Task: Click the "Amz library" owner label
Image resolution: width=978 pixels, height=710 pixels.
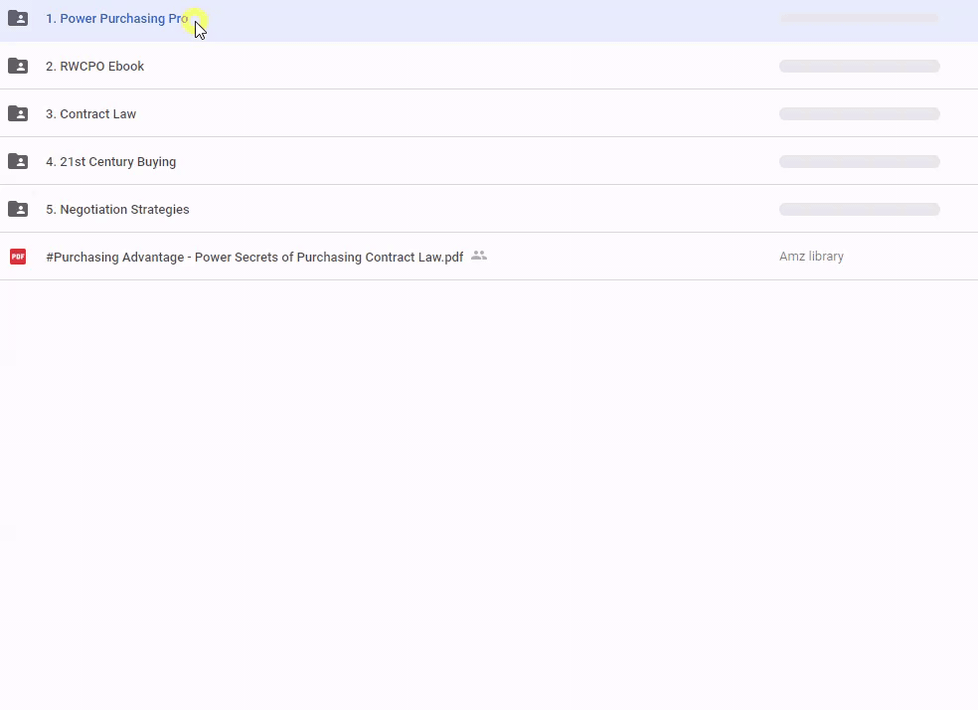Action: click(811, 257)
